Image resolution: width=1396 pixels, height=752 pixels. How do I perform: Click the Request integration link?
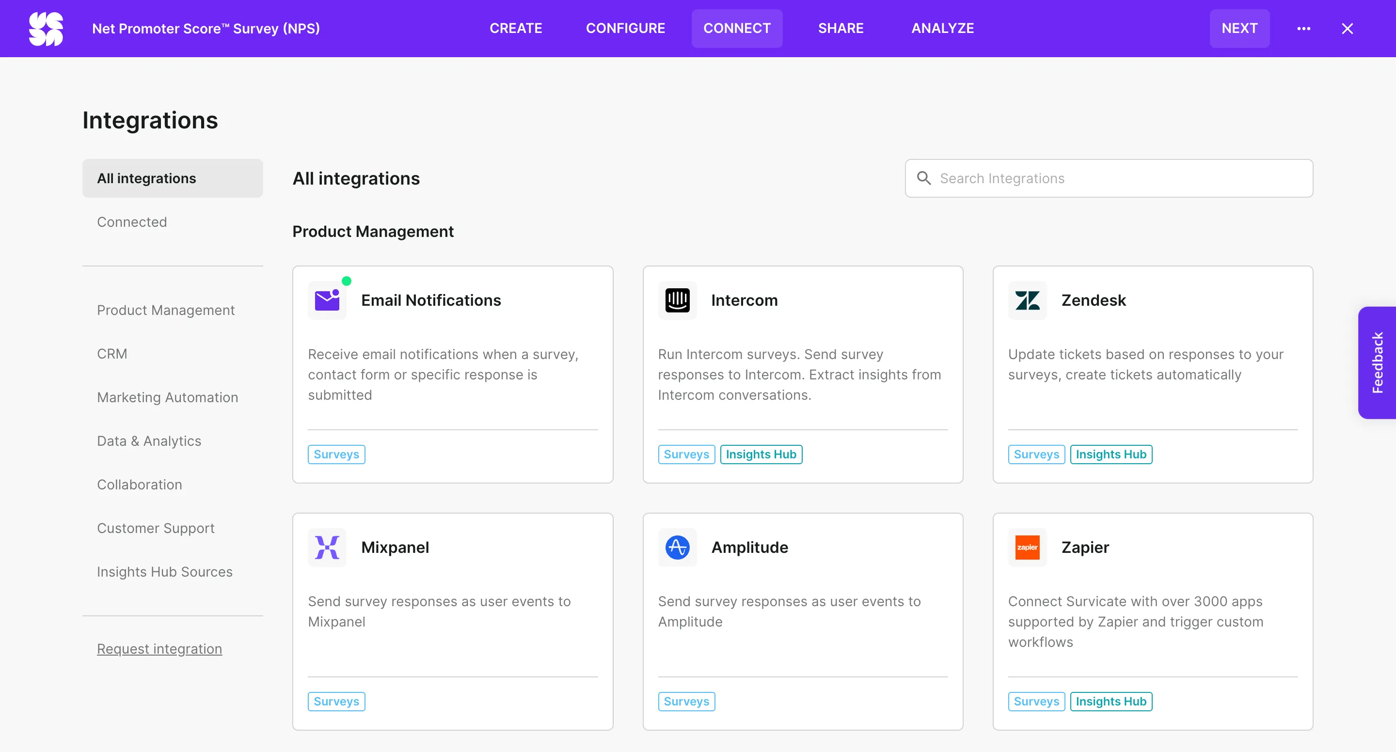159,648
